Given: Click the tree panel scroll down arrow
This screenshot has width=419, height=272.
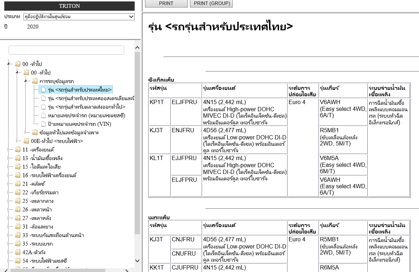Looking at the screenshot, I should click(x=138, y=261).
